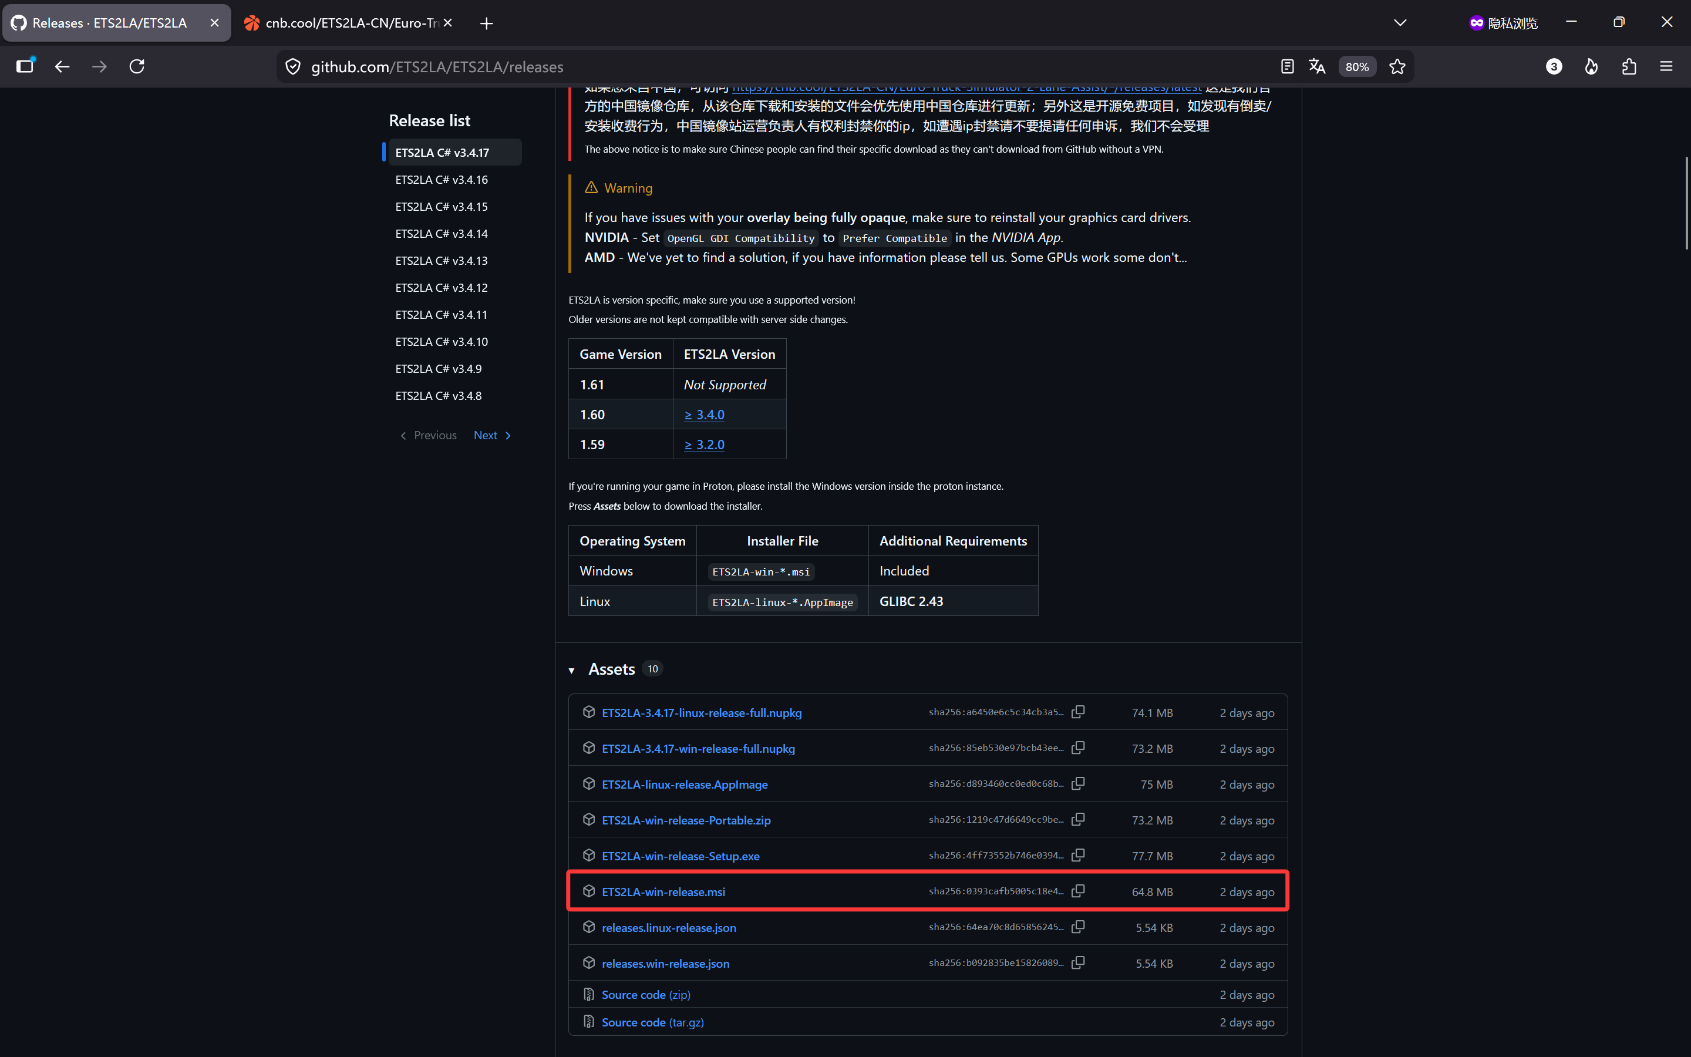The height and width of the screenshot is (1057, 1691).
Task: Copy sha256 of ETS2LA-linux-release.AppImage
Action: point(1078,784)
